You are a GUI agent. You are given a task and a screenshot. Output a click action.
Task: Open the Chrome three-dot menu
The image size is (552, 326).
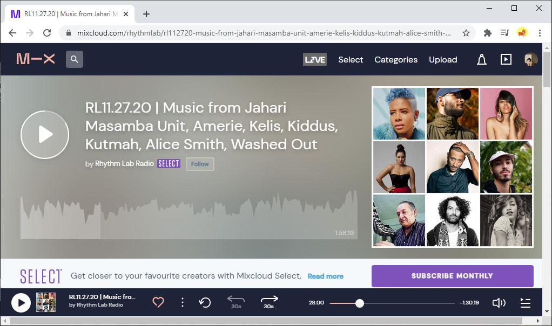540,33
